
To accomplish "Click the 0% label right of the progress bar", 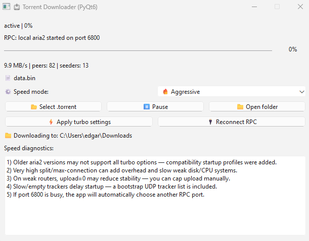I will [293, 49].
